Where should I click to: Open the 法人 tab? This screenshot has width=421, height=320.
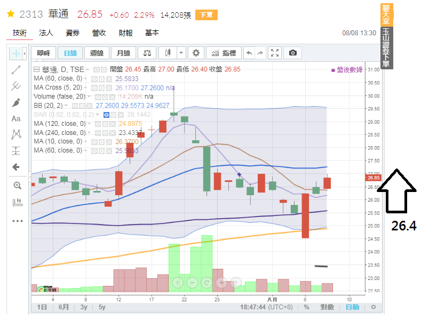click(x=46, y=33)
